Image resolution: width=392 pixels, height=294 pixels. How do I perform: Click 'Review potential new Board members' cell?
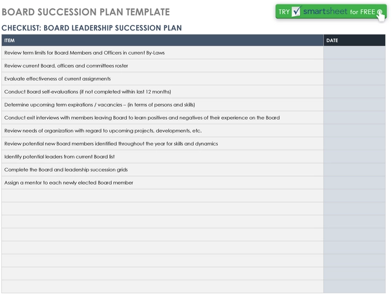click(x=163, y=144)
